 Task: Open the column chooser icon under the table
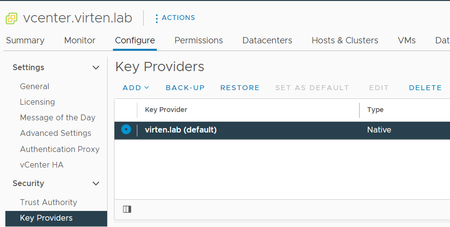(x=127, y=209)
